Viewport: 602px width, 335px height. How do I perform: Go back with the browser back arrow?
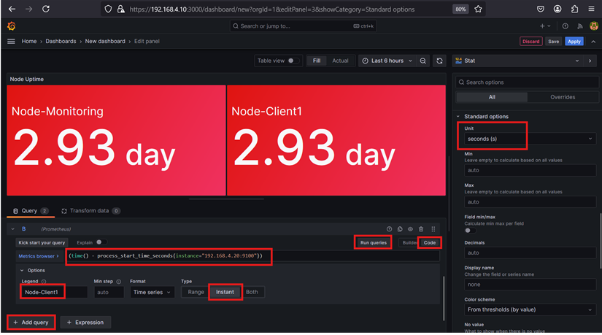(12, 9)
